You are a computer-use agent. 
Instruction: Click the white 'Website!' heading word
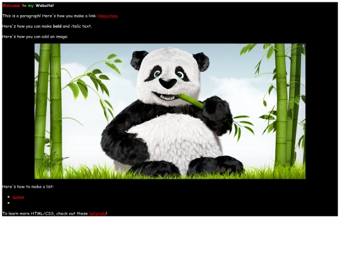45,6
